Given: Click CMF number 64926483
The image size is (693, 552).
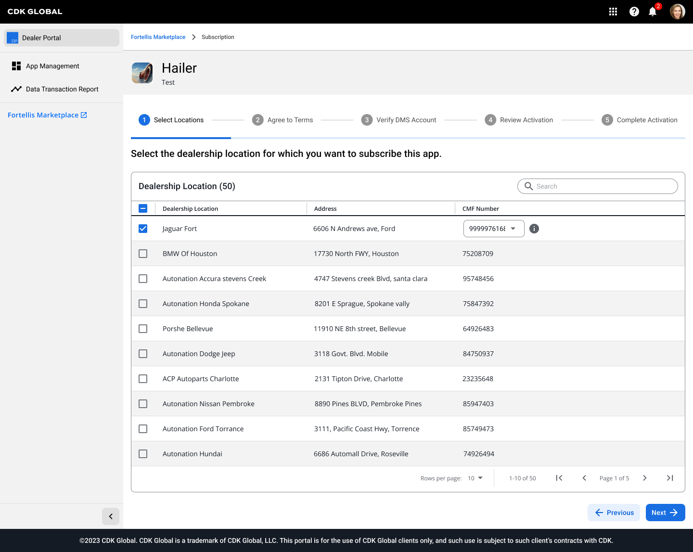Looking at the screenshot, I should (x=478, y=329).
